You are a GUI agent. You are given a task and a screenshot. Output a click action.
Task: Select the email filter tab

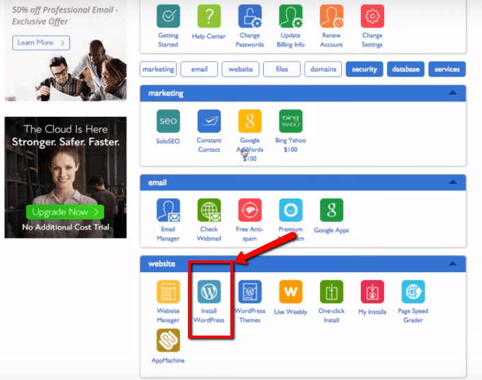click(199, 69)
